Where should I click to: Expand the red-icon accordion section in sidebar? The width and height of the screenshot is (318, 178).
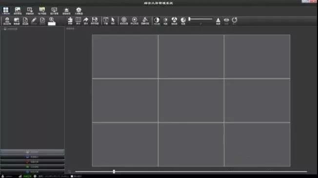tap(32, 162)
